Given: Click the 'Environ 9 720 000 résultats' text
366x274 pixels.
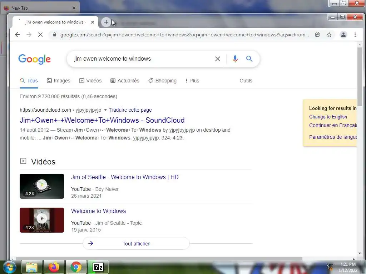Looking at the screenshot, I should tap(68, 96).
